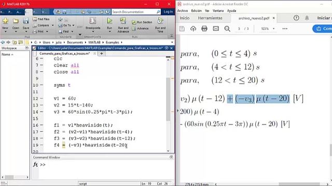Image resolution: width=332 pixels, height=186 pixels.
Task: Add a new editor tab with plus
Action: coord(102,54)
